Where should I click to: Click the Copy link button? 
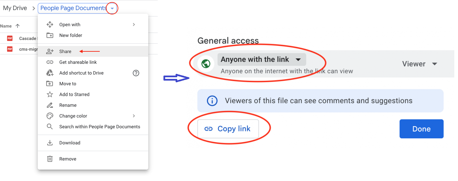(228, 129)
